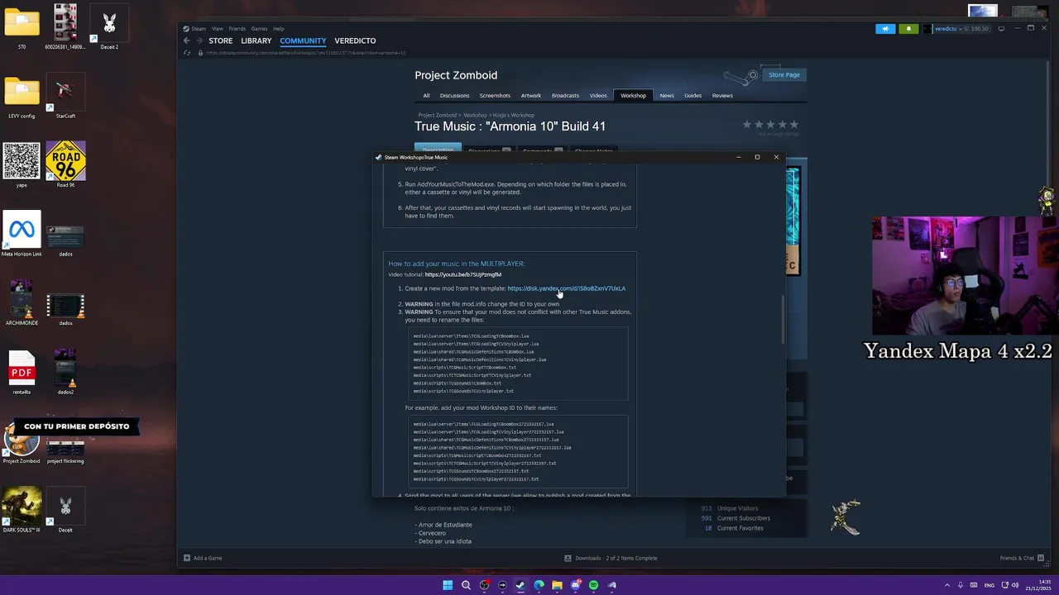Screen dimensions: 1059x595
Task: Open the View menu in Steam
Action: click(x=217, y=29)
